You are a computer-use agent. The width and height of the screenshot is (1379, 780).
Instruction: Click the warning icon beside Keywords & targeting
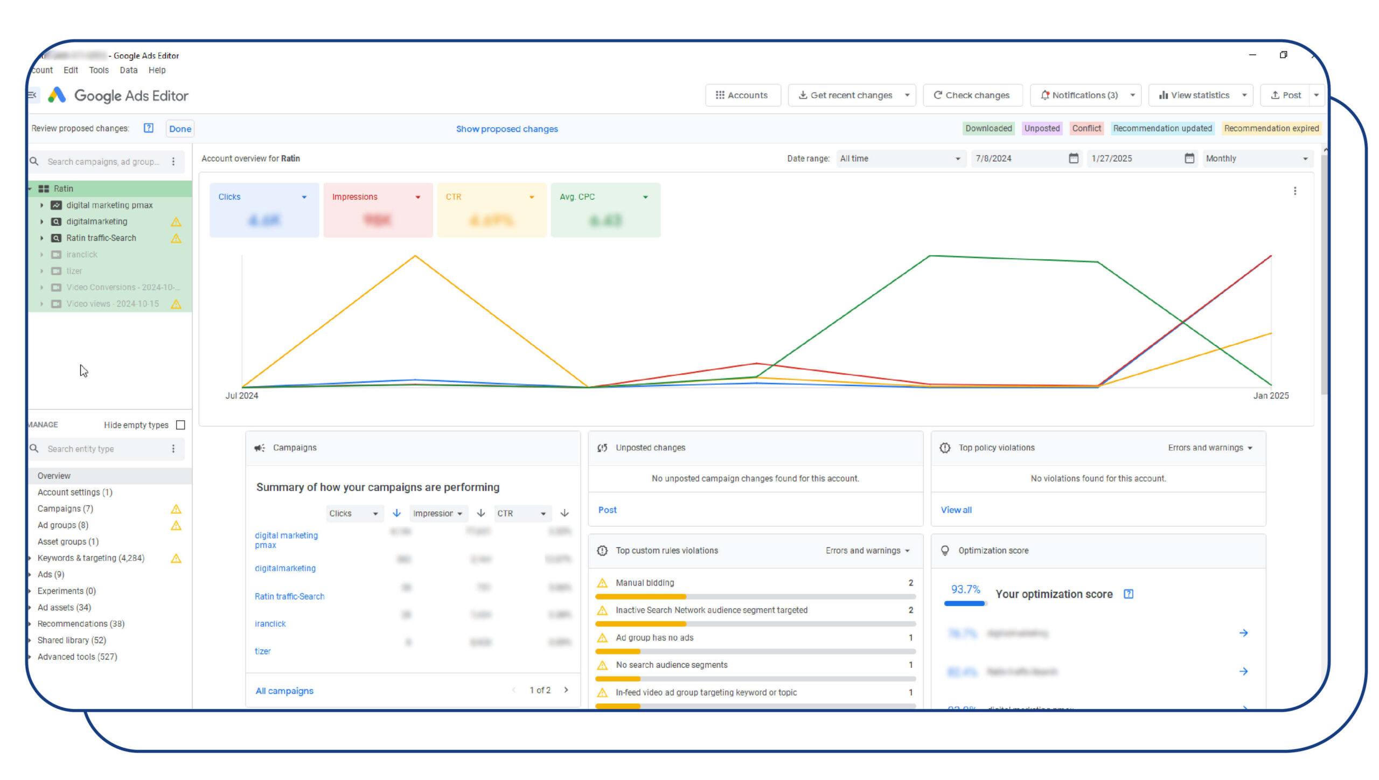pos(176,559)
